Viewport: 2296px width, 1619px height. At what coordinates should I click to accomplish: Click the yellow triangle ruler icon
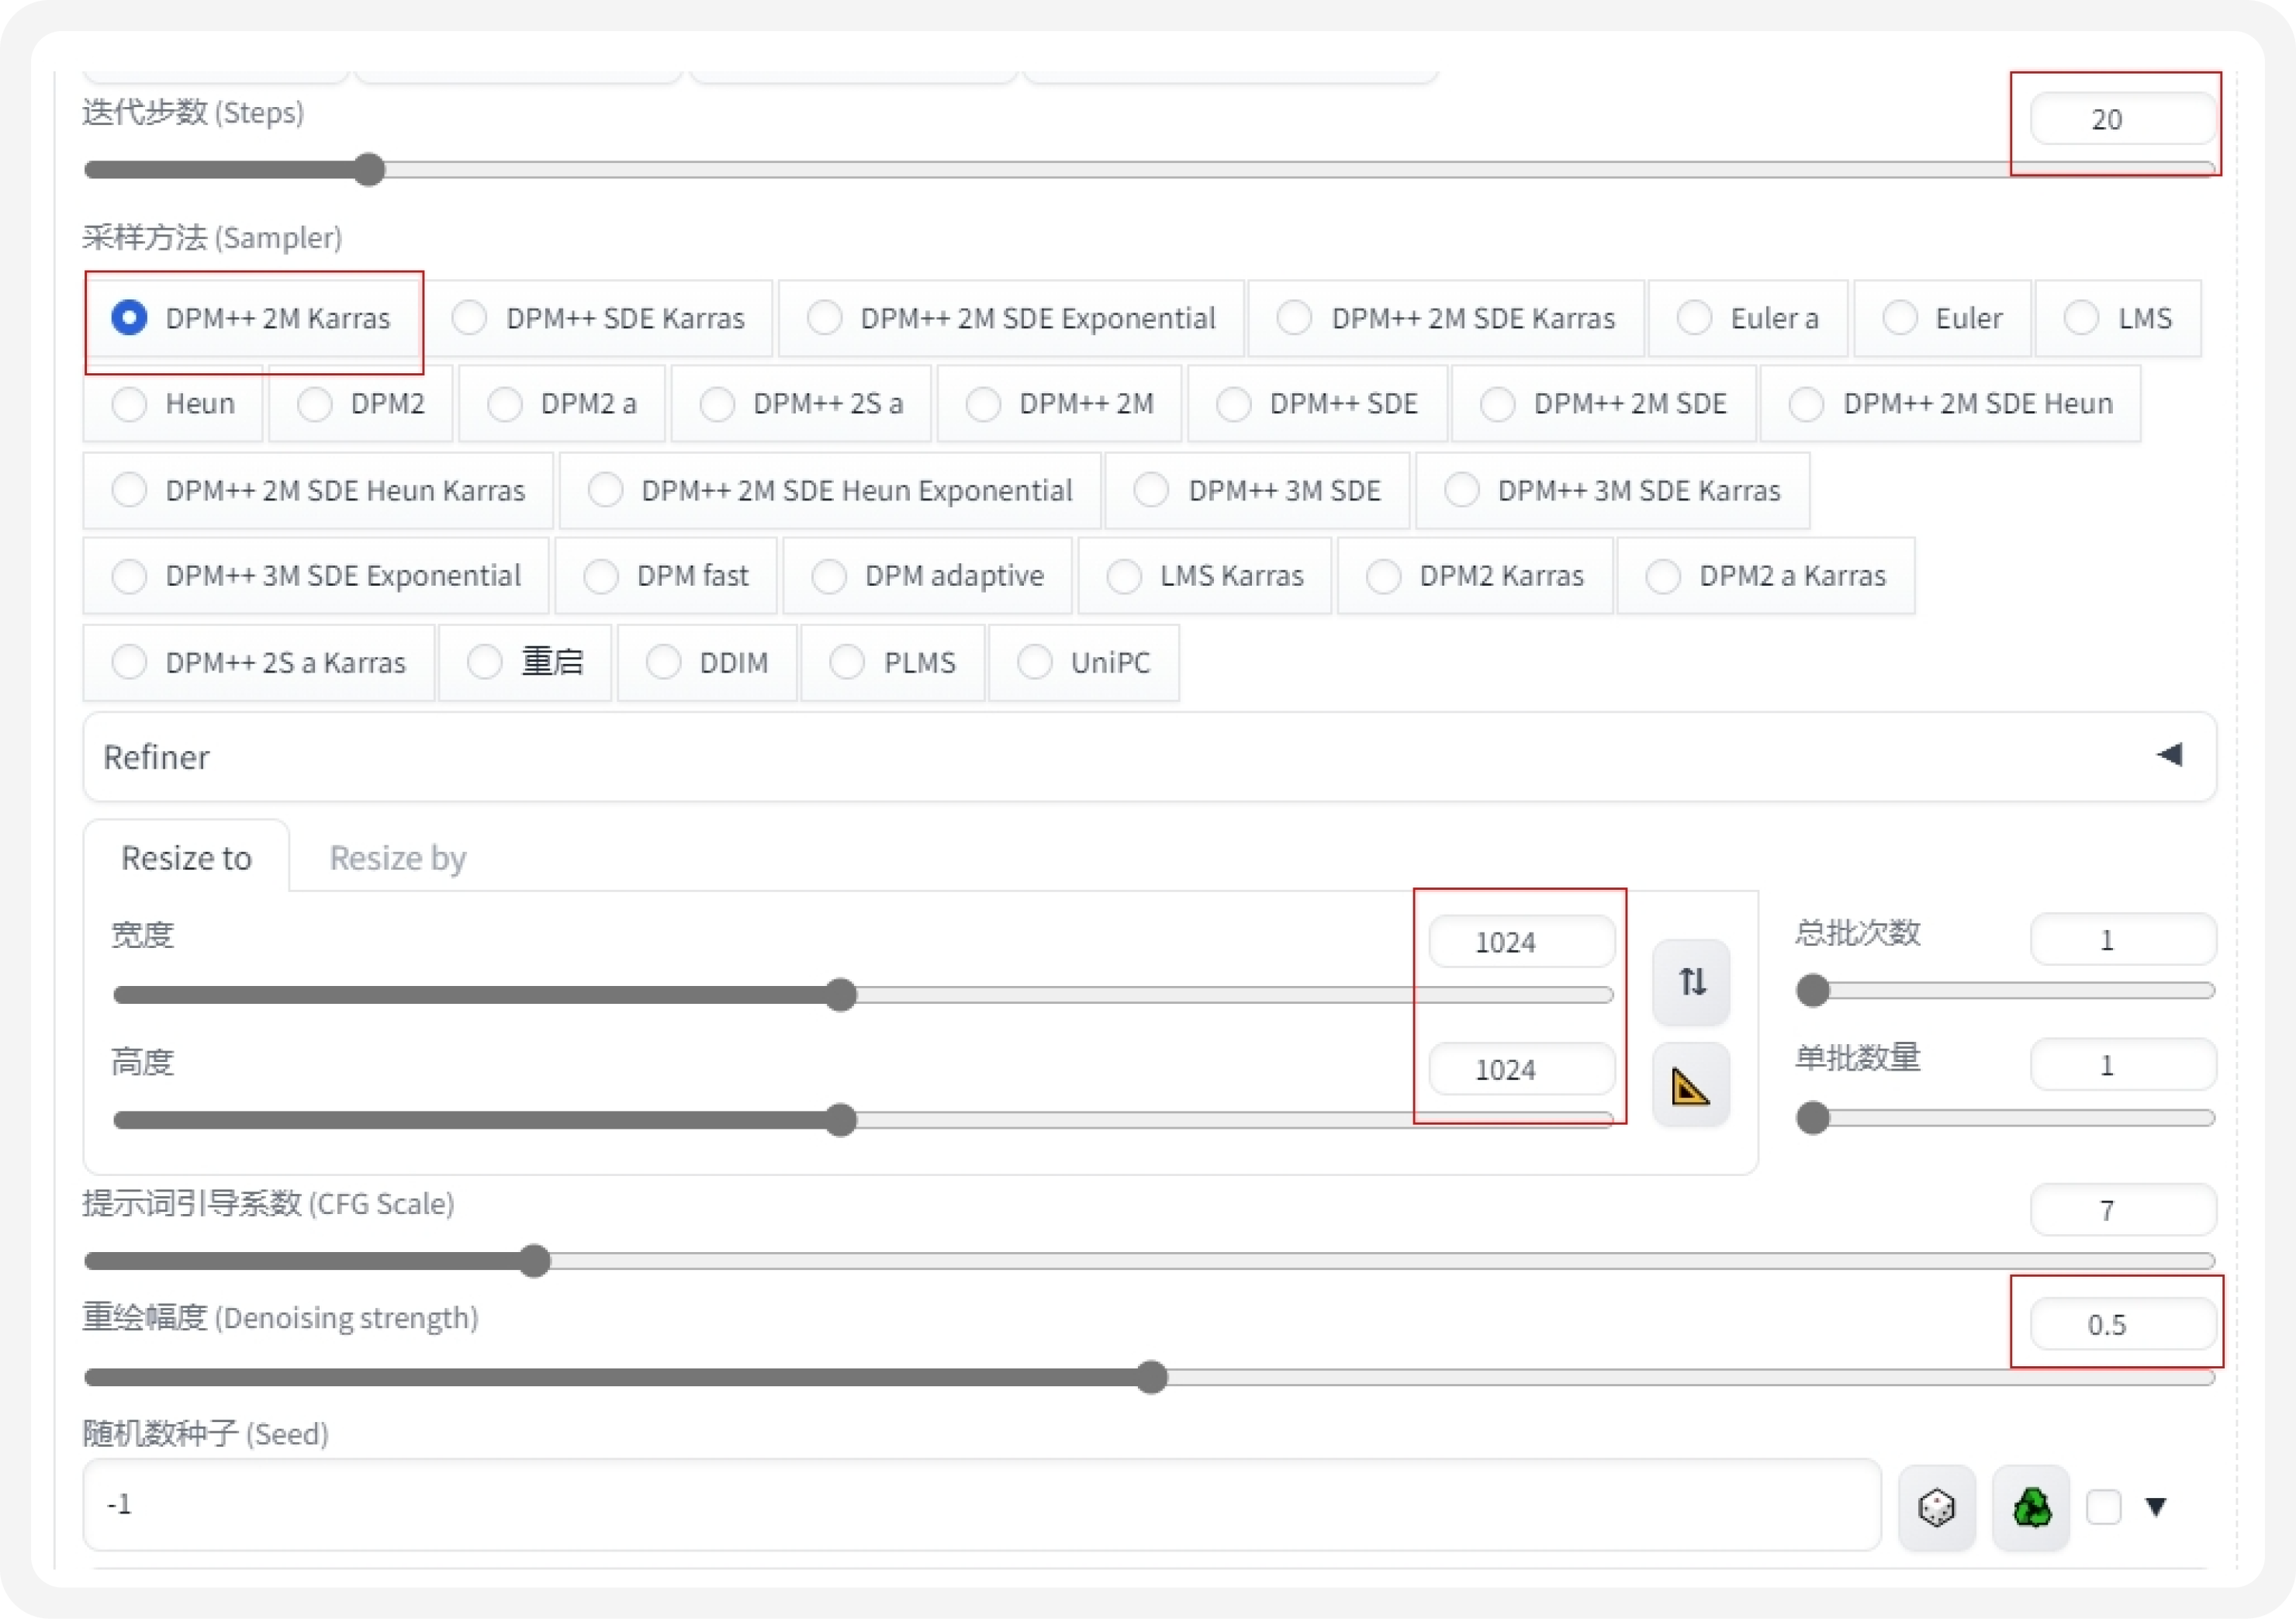(1691, 1085)
